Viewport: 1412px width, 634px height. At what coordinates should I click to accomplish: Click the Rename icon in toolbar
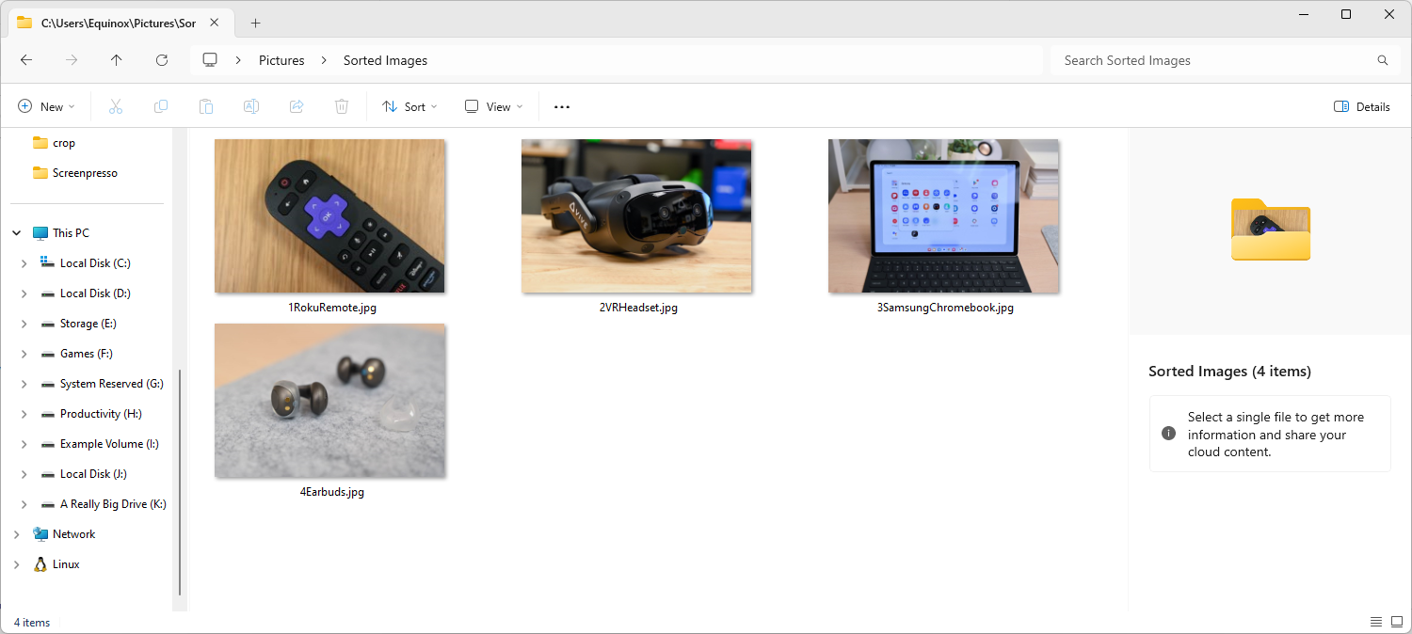[251, 106]
